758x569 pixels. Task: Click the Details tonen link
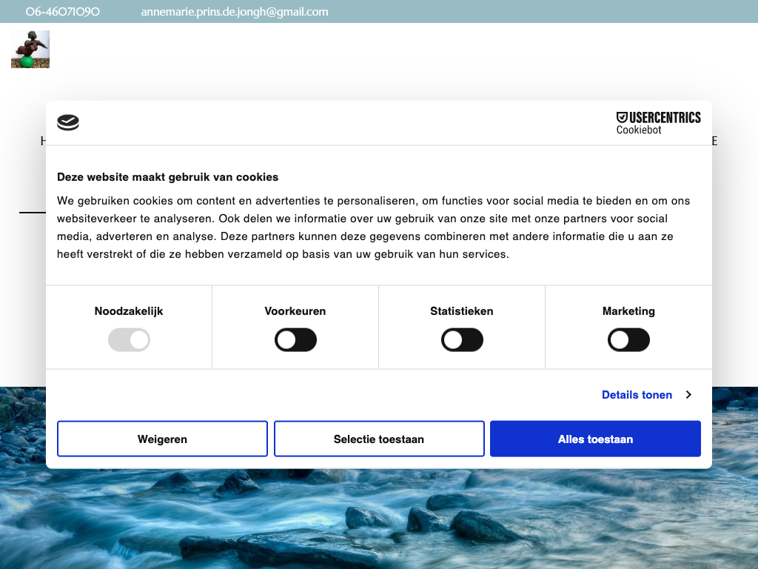click(637, 395)
